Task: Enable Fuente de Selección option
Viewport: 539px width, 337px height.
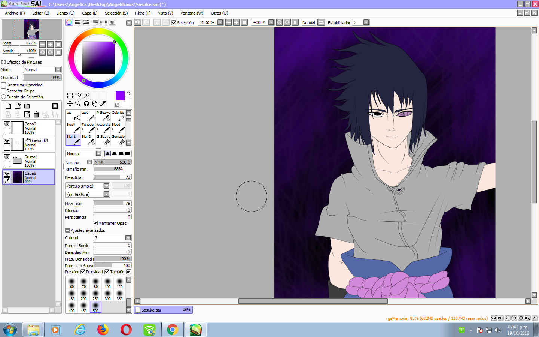Action: pos(4,97)
